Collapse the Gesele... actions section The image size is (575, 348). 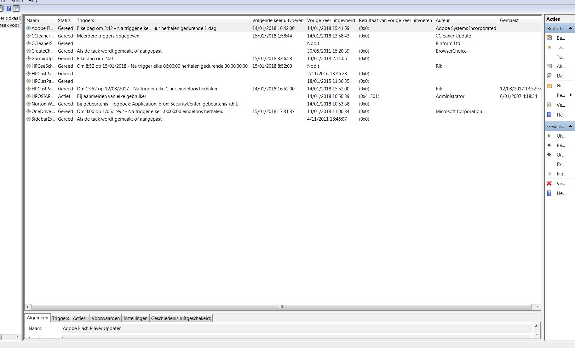coord(570,126)
